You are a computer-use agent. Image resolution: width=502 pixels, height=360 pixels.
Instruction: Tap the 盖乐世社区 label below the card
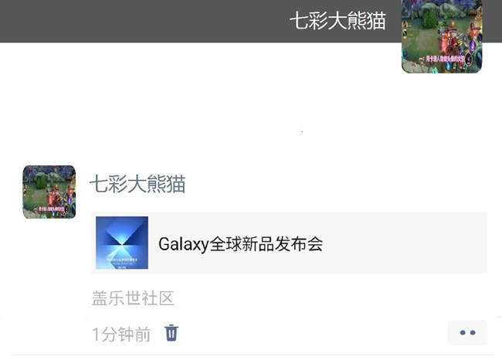133,298
